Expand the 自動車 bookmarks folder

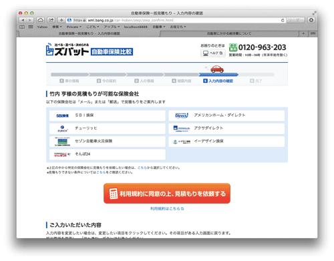[159, 27]
